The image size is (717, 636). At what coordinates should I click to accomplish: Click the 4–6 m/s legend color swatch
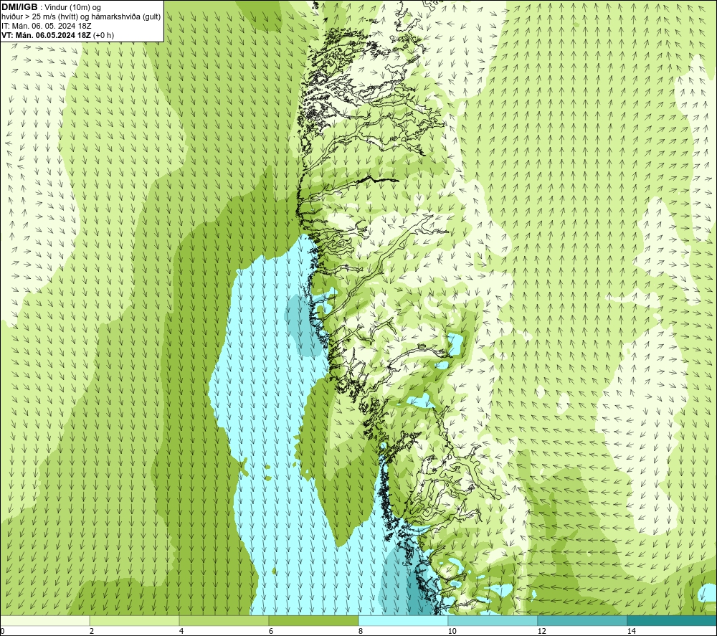tap(224, 620)
